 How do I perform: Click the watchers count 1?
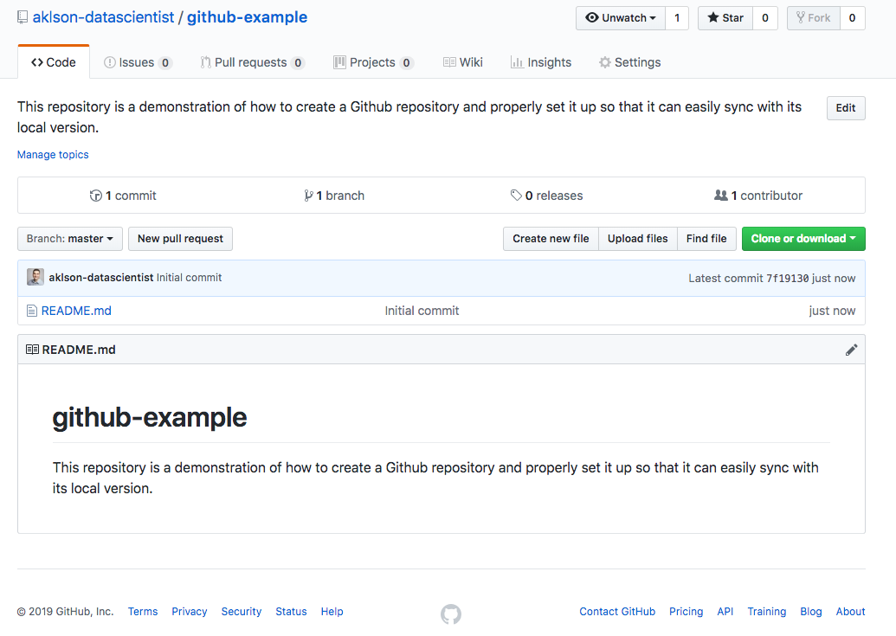(677, 18)
